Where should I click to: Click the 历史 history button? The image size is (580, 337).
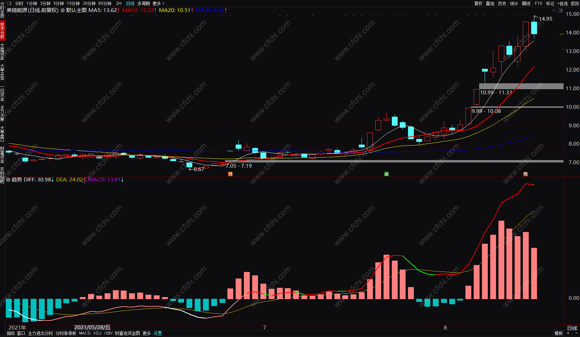[x=502, y=3]
